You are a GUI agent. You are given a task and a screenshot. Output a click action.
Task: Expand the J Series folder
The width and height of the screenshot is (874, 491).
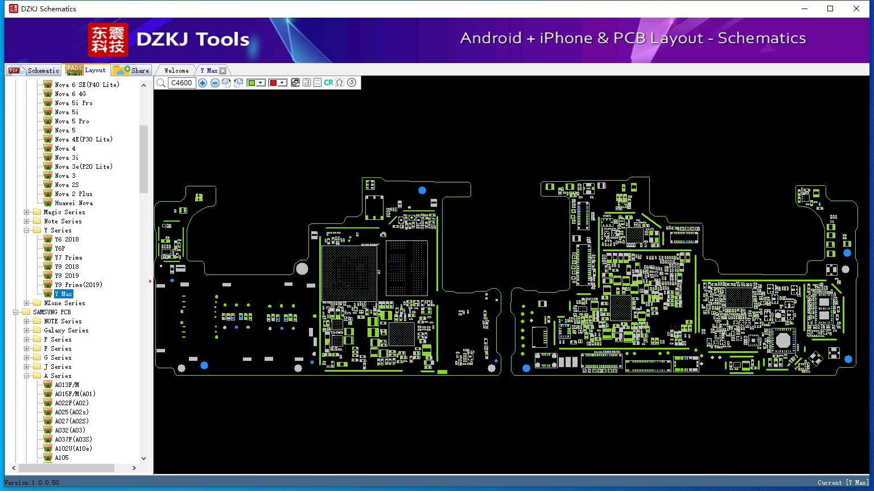pos(26,367)
